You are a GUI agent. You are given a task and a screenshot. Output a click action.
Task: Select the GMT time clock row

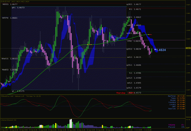[x=178, y=107]
